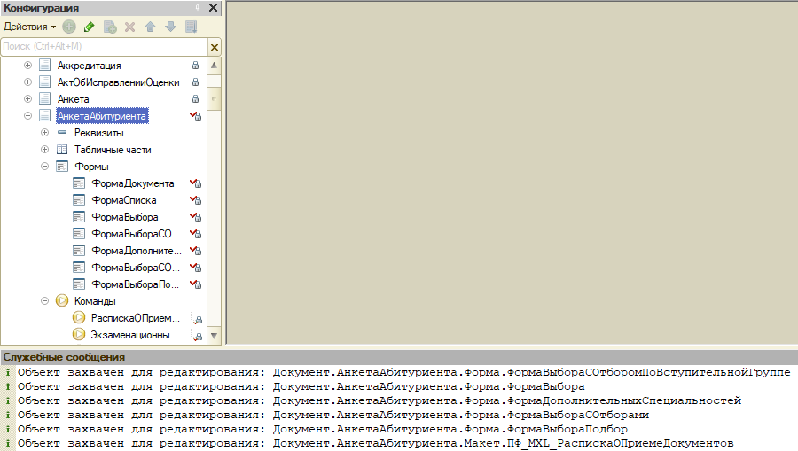Close the Конфигурация panel

213,8
